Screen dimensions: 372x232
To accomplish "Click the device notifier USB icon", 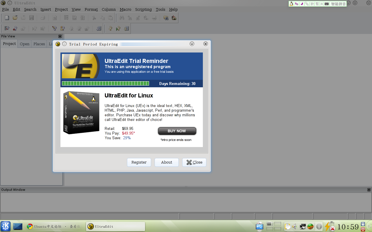I will (x=259, y=226).
